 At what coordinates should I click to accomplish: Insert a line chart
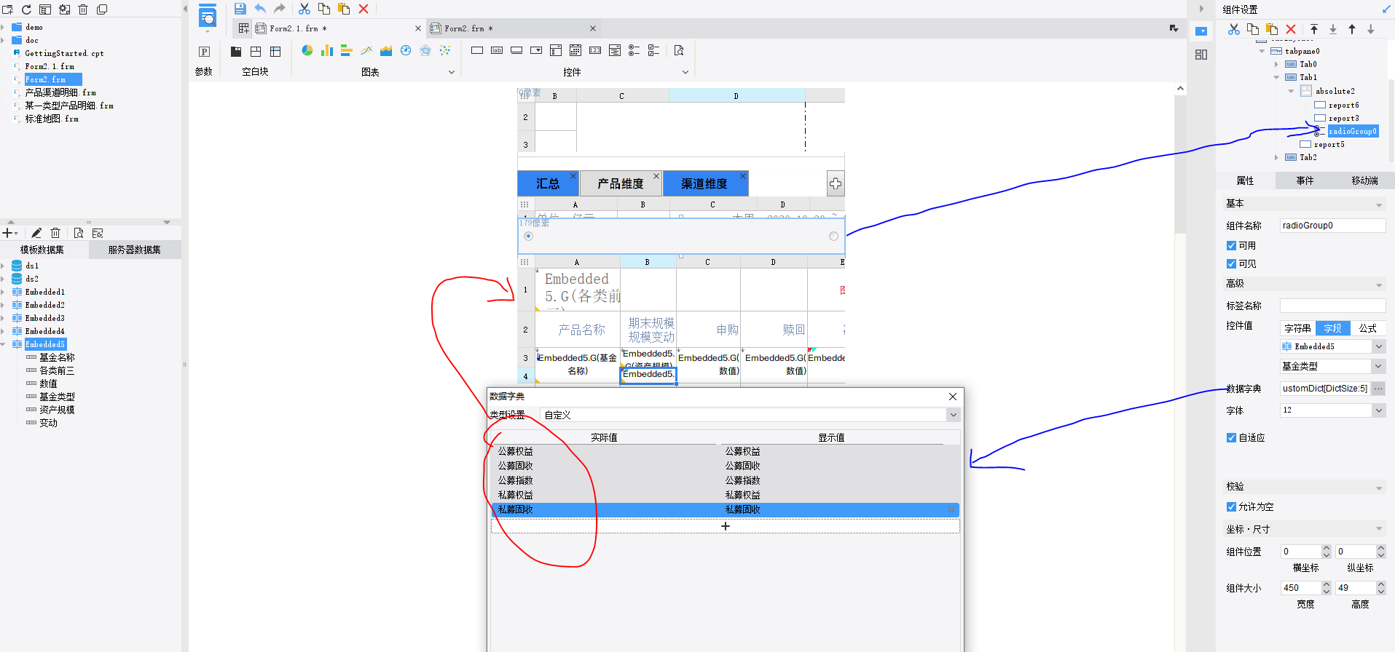point(366,50)
